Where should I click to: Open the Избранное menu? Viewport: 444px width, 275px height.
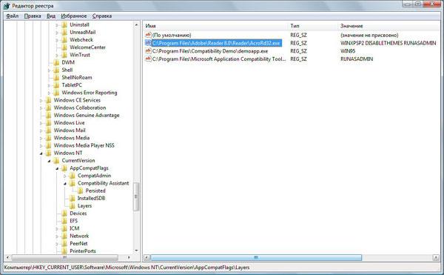coord(74,16)
